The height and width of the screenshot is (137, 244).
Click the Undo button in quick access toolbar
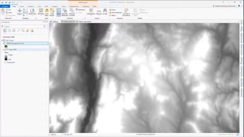coord(13,2)
